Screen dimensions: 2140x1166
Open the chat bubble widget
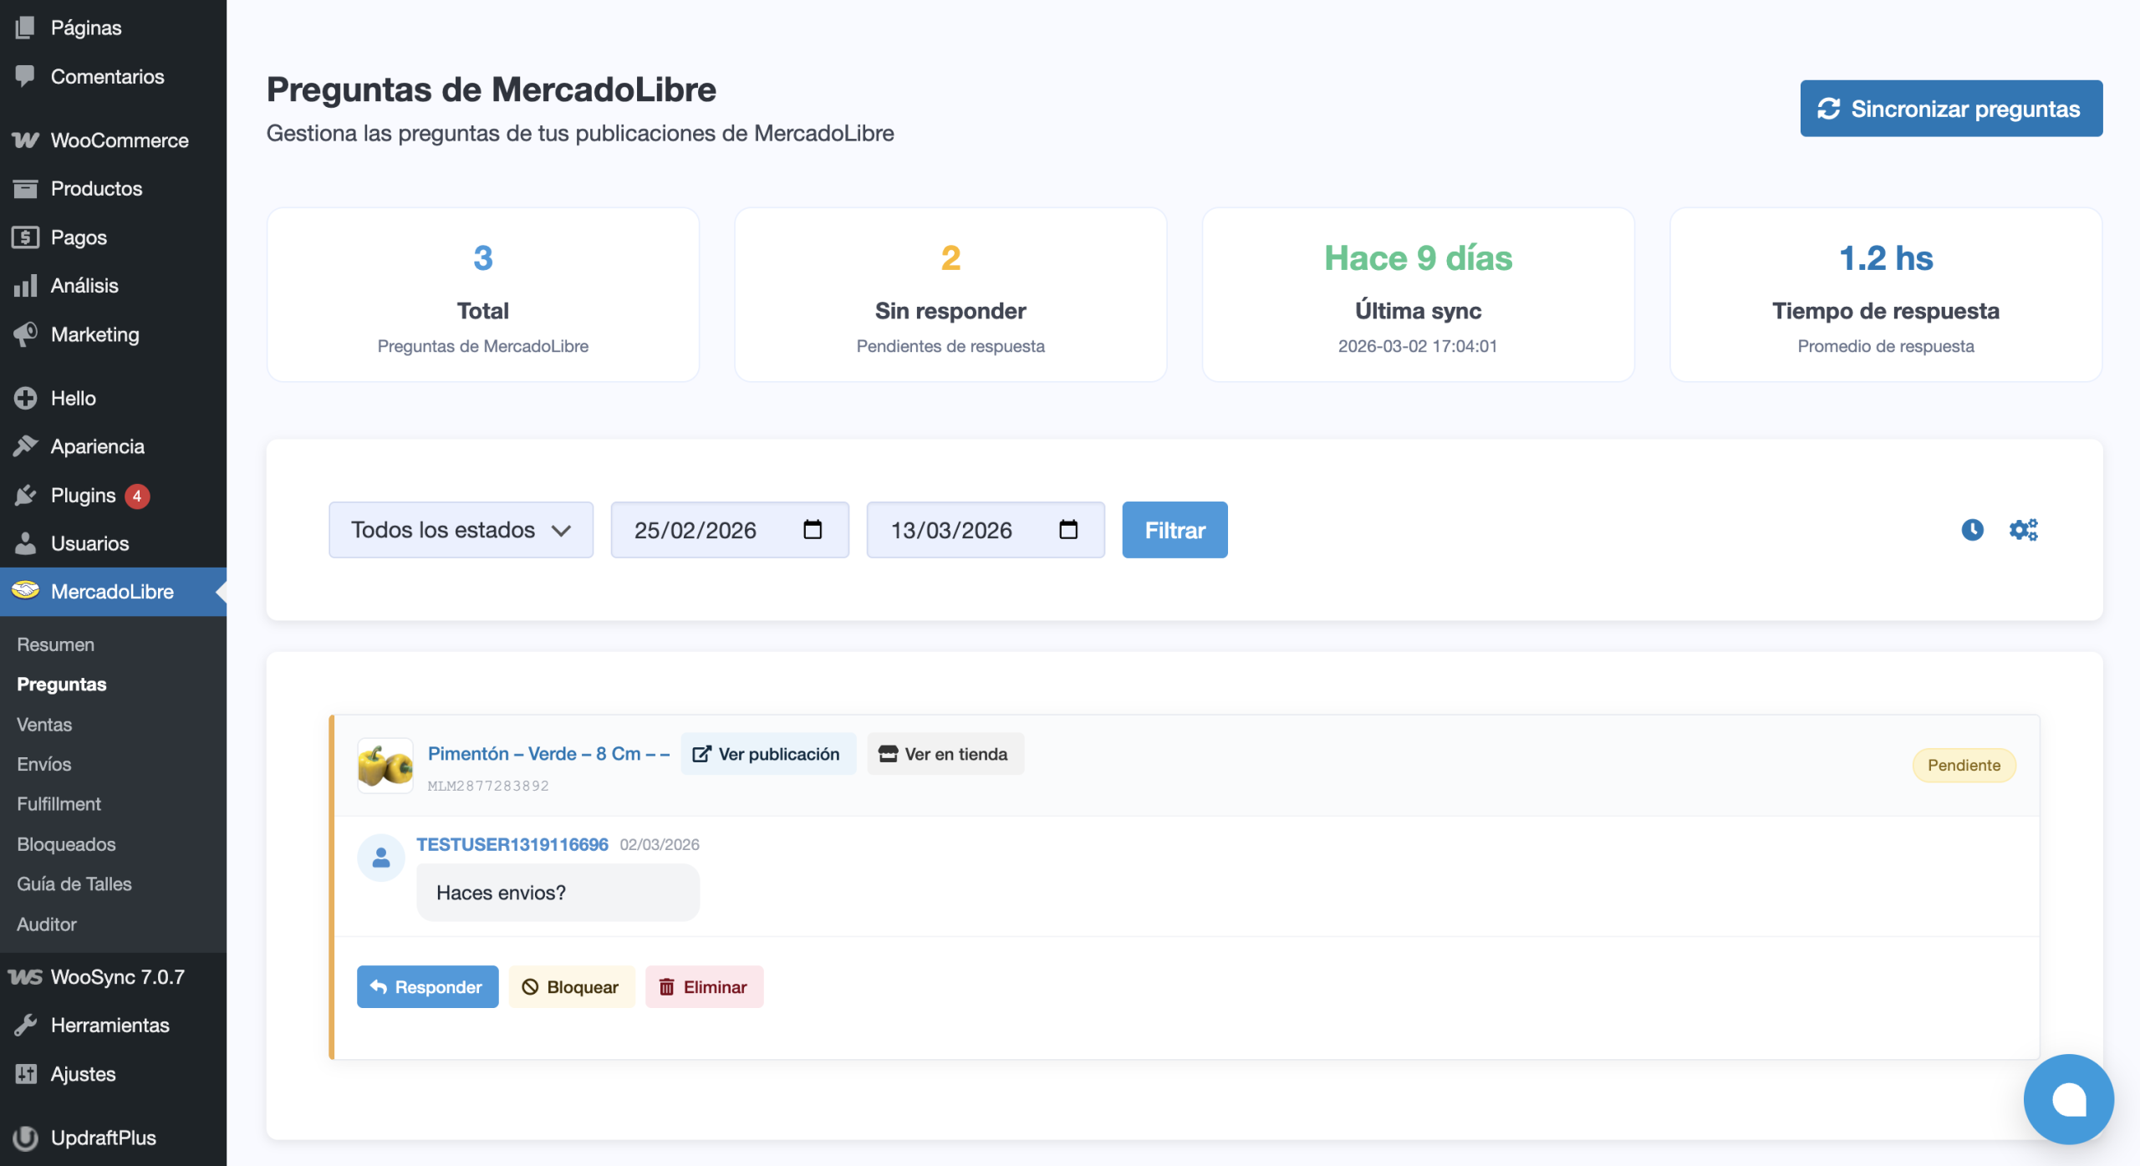click(x=2068, y=1099)
